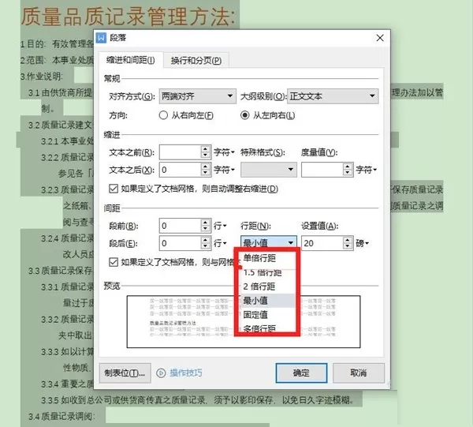473x427 pixels.
Task: Collapse the 行距 combo box showing 最小值
Action: pyautogui.click(x=269, y=242)
